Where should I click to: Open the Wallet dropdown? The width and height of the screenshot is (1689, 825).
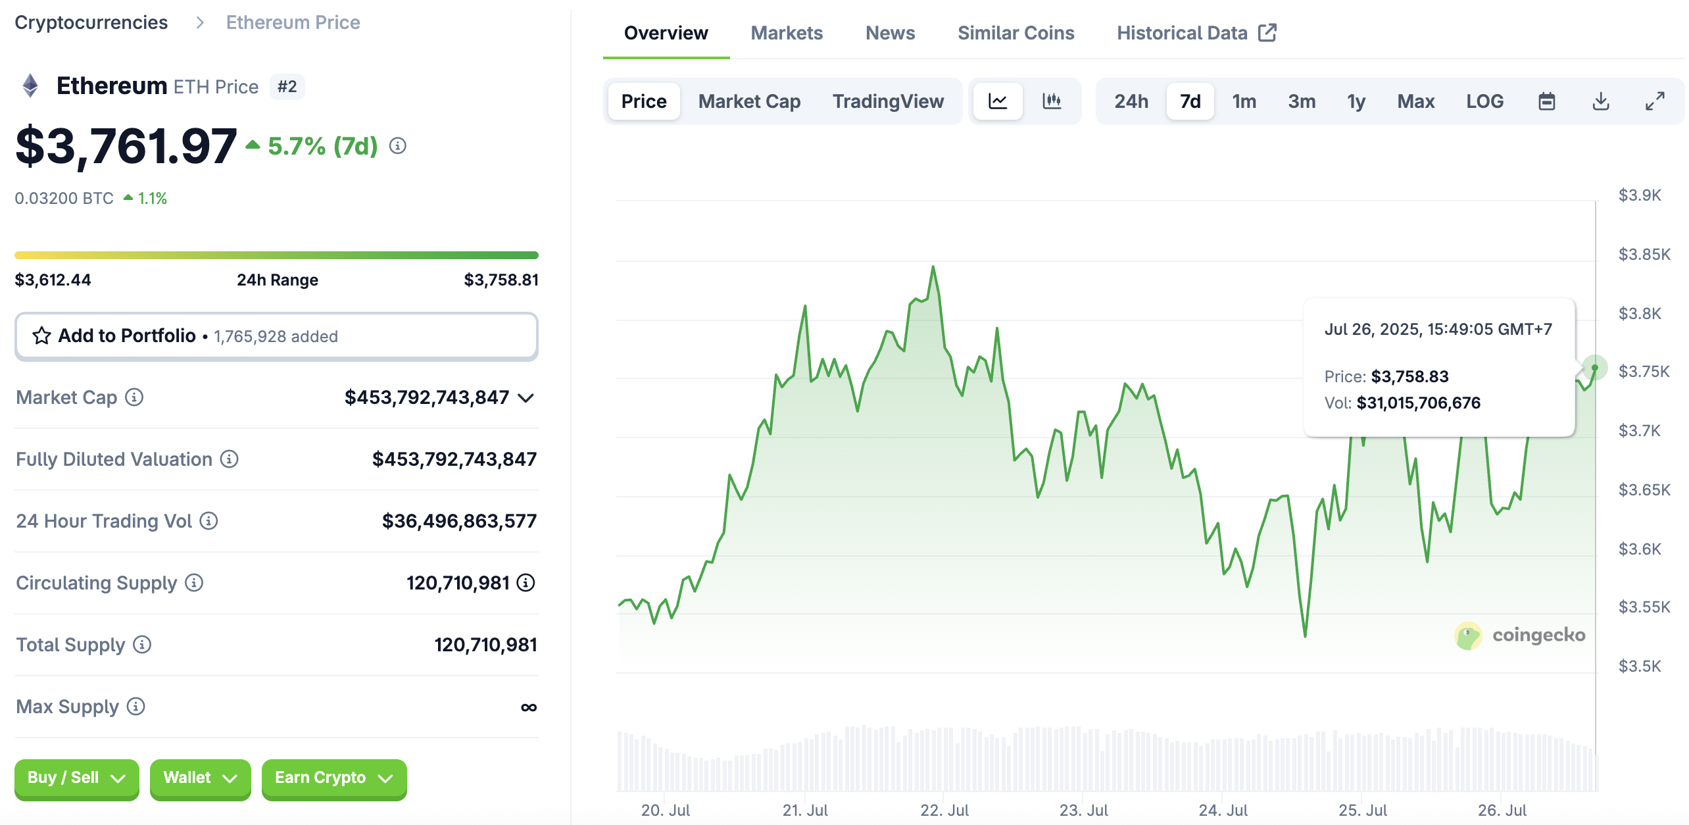[200, 778]
